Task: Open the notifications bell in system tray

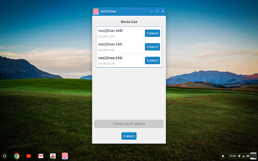Action: 223,156
